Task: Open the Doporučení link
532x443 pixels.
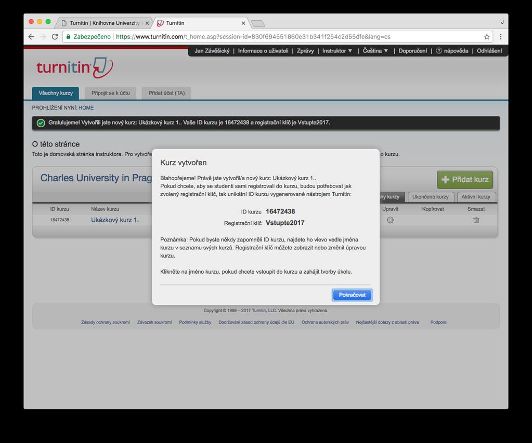Action: (412, 51)
